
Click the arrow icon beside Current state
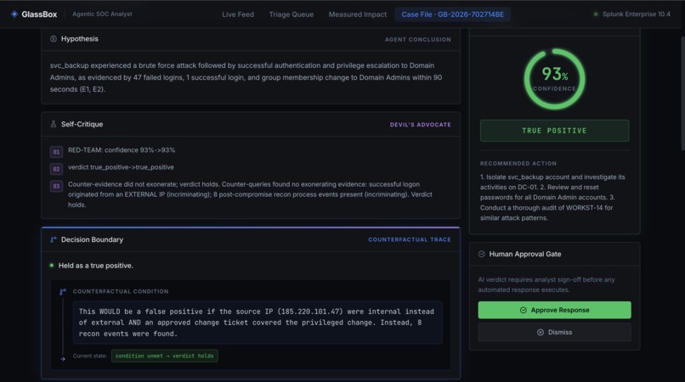pos(63,359)
